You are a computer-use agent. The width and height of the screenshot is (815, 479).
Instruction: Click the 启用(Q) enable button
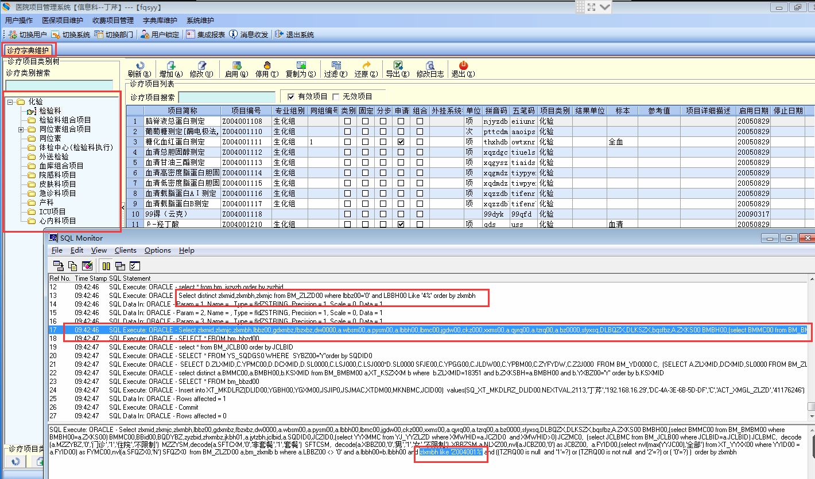click(x=236, y=69)
